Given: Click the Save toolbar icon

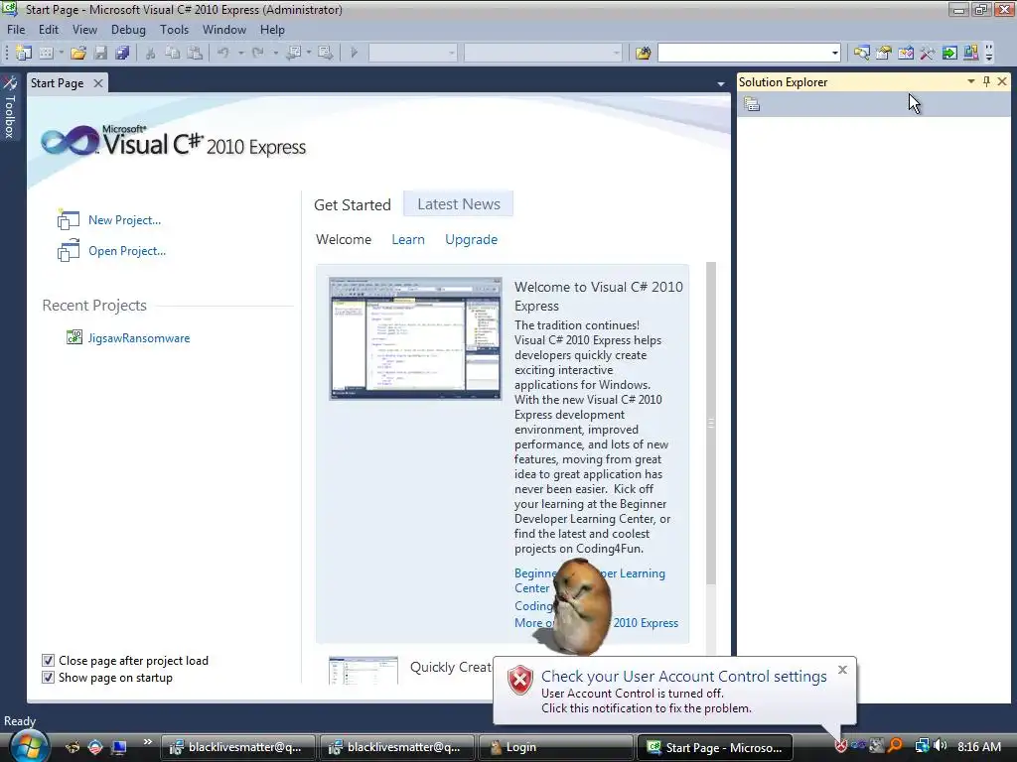Looking at the screenshot, I should click(x=100, y=53).
